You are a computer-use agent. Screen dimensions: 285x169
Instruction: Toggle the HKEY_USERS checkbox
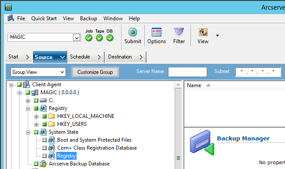(x=44, y=124)
